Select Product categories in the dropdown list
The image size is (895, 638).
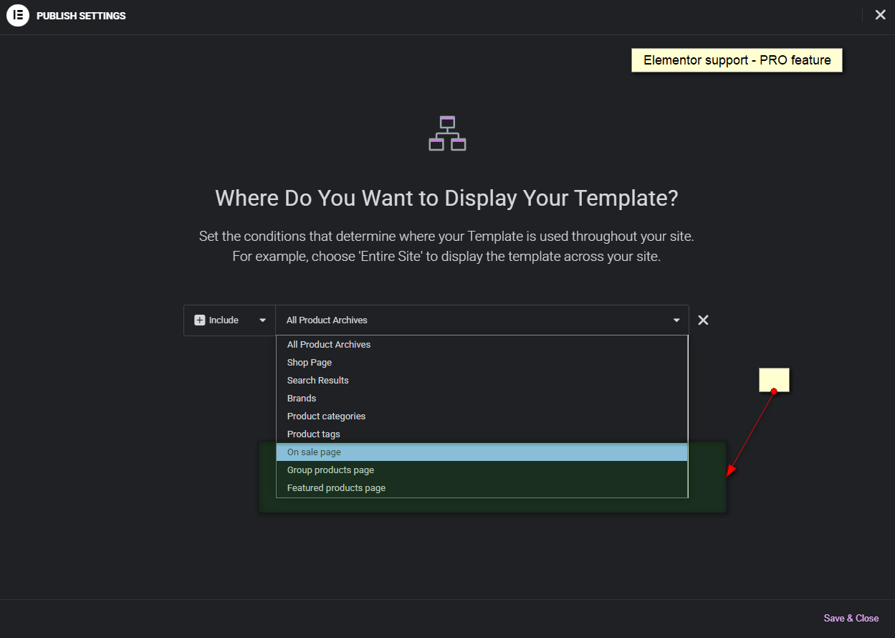click(x=326, y=416)
